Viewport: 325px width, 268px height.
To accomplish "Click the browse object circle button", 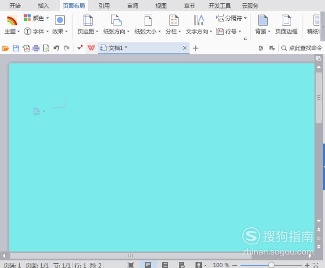I will [x=319, y=238].
